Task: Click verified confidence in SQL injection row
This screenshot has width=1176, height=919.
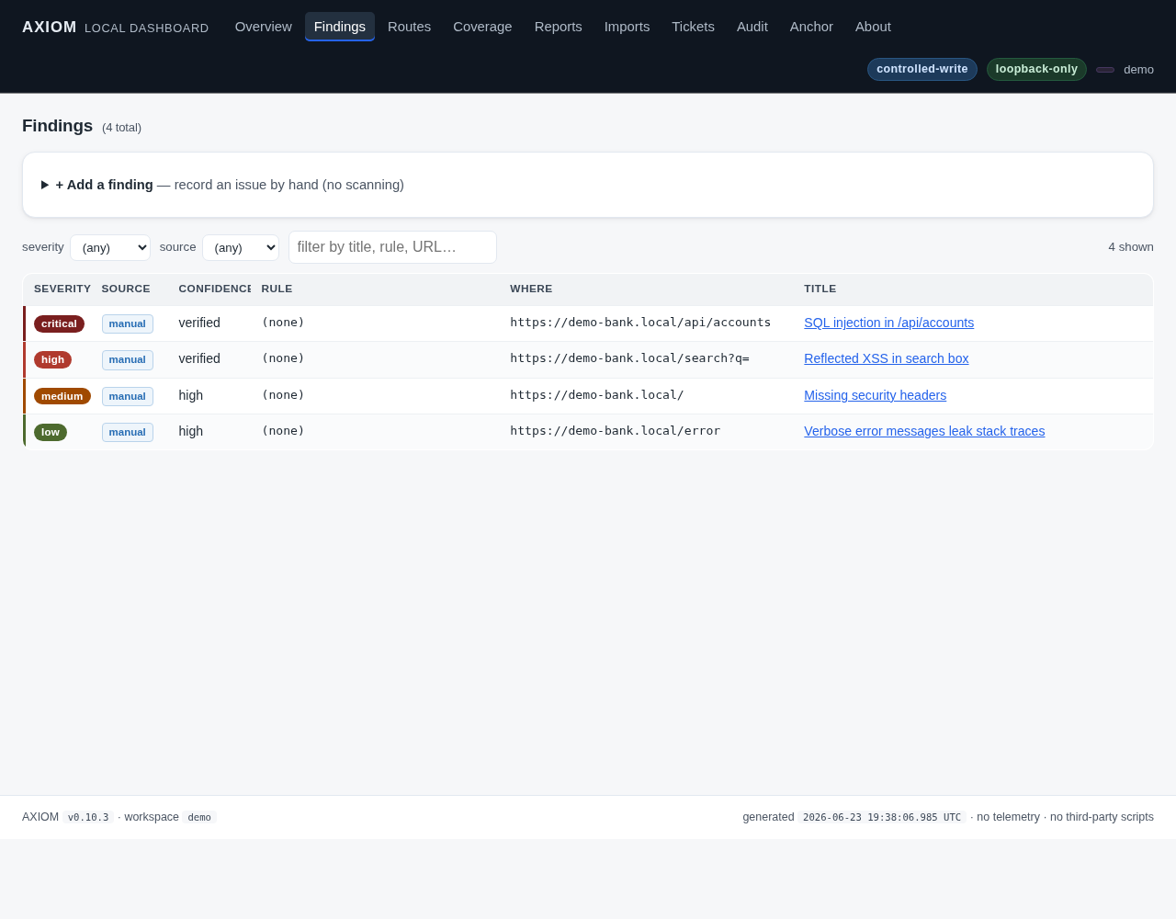Action: (x=199, y=323)
